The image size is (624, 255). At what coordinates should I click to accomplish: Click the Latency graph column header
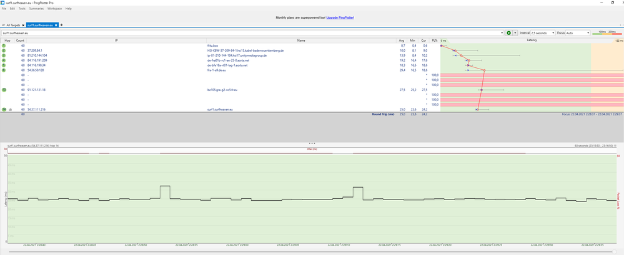pyautogui.click(x=532, y=41)
